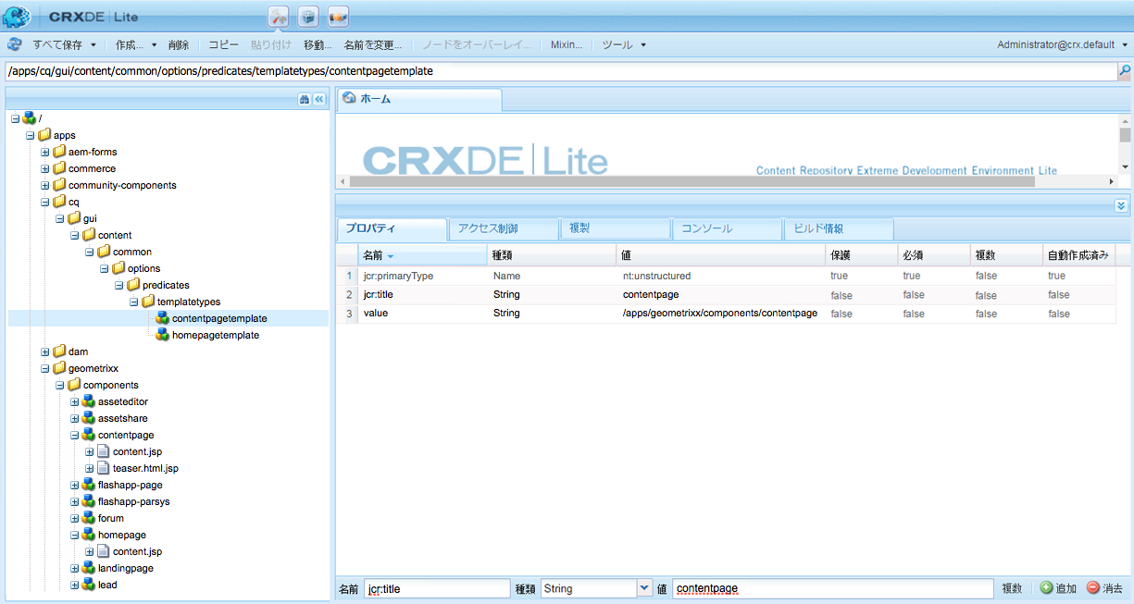
Task: Expand the community-components folder
Action: 45,185
